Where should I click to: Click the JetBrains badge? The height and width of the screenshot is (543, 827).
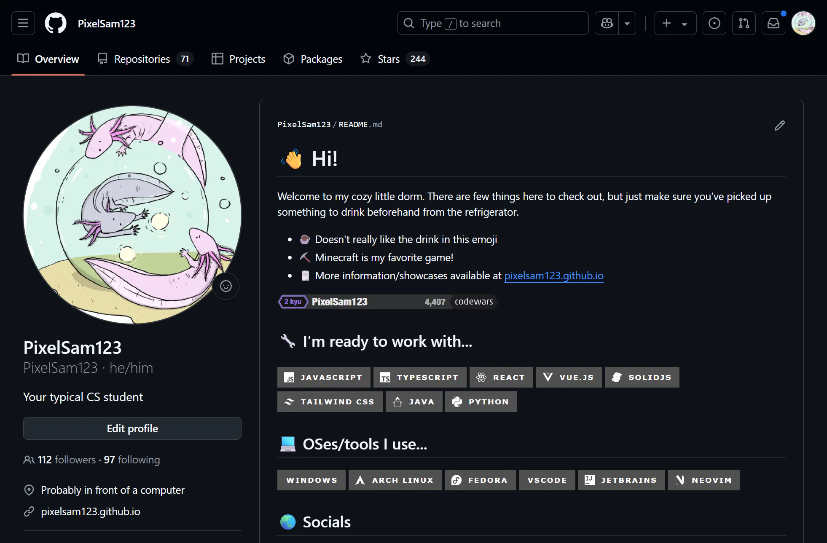(x=621, y=480)
